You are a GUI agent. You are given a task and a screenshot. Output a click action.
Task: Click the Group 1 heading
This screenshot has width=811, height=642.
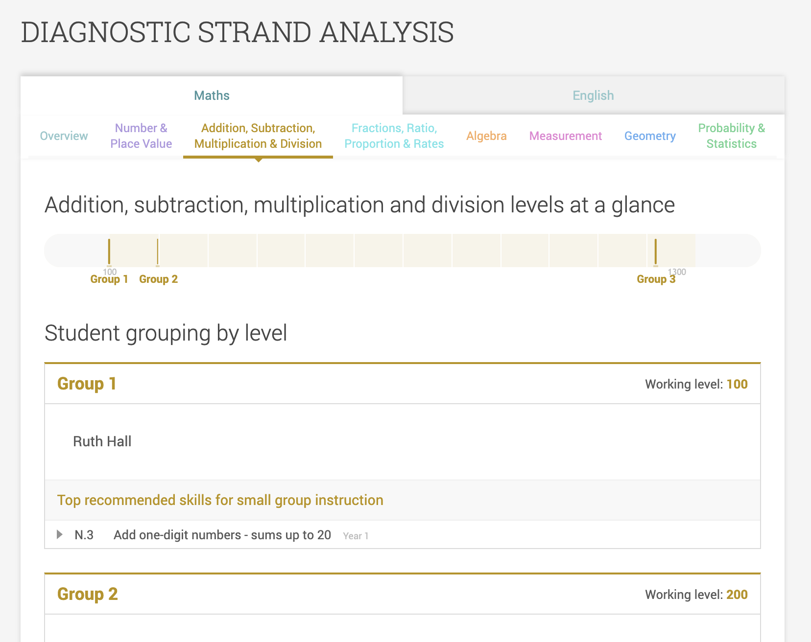(x=87, y=384)
